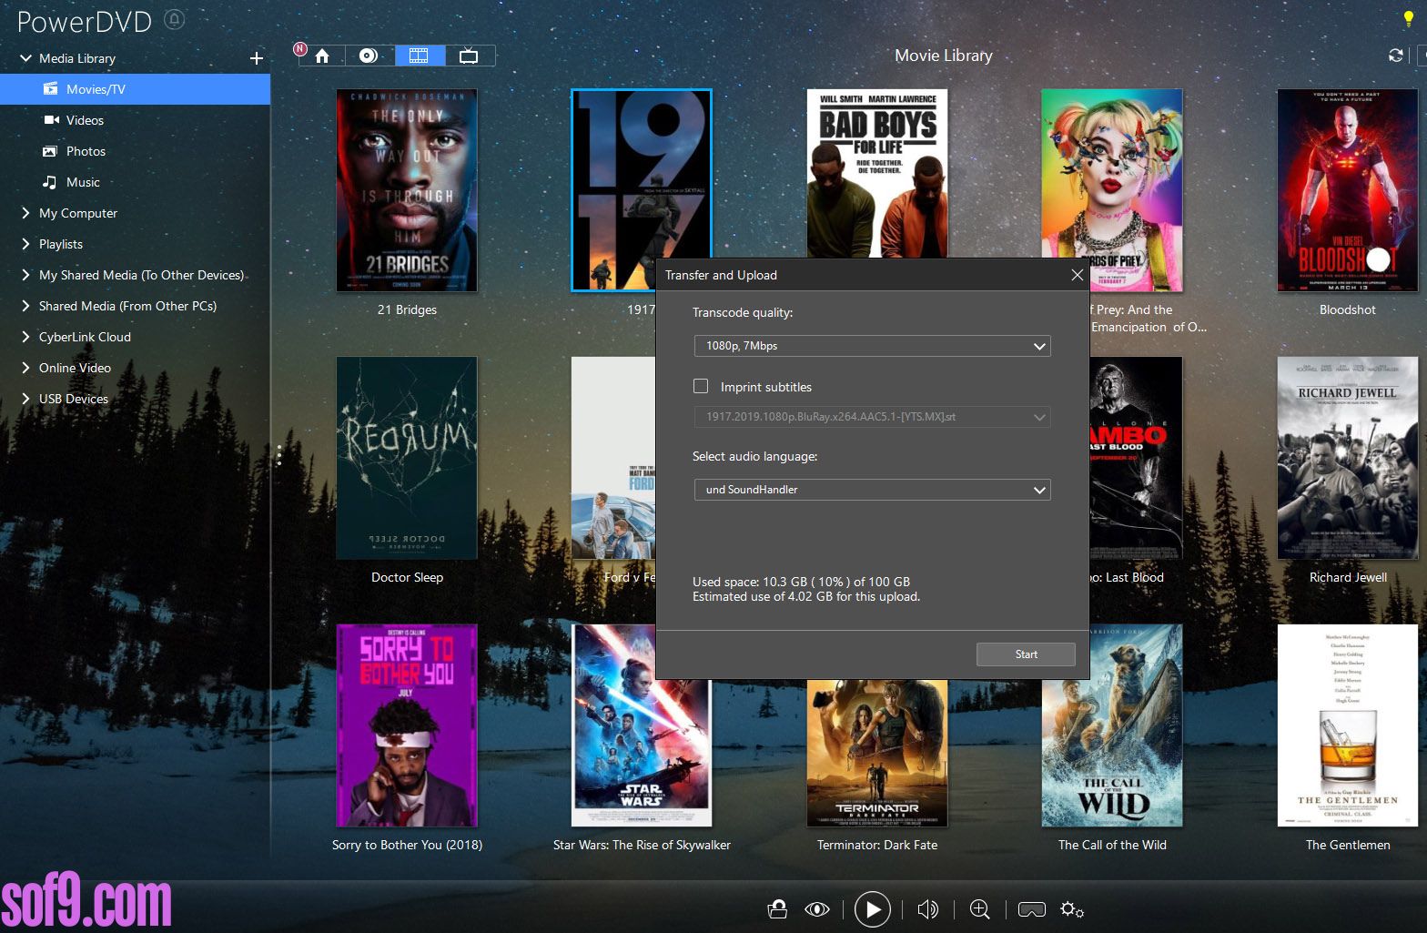Open settings gear in bottom bar
1427x933 pixels.
tap(1071, 909)
